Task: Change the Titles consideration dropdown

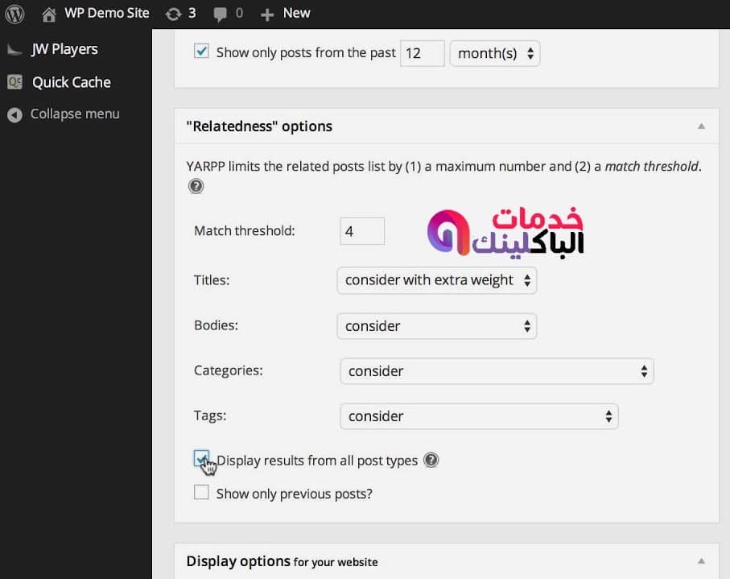Action: 436,280
